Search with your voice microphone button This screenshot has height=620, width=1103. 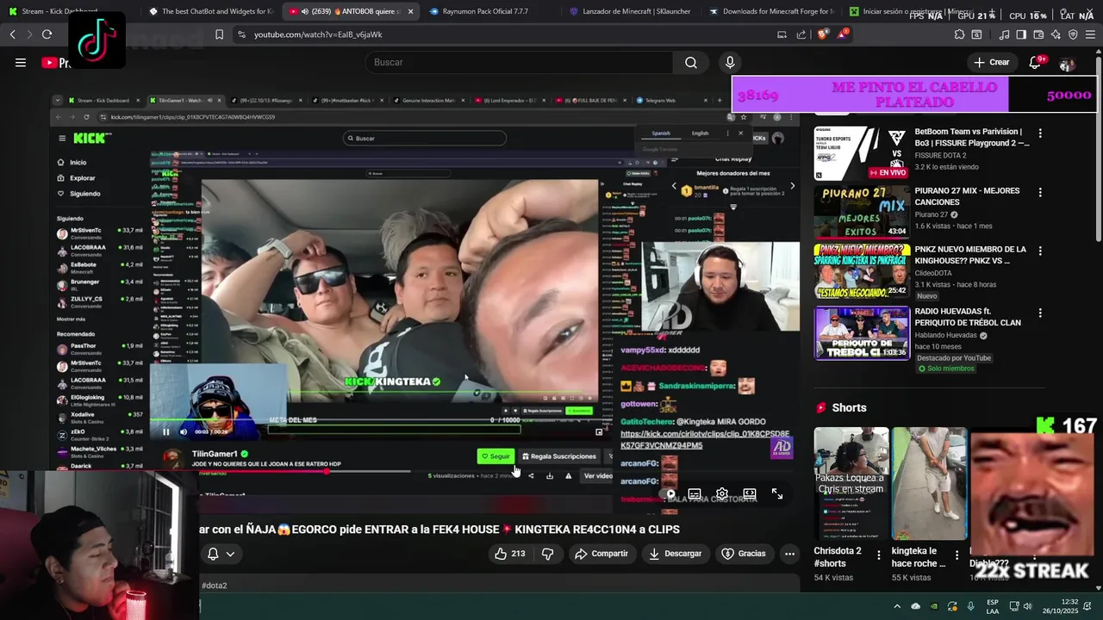click(730, 62)
